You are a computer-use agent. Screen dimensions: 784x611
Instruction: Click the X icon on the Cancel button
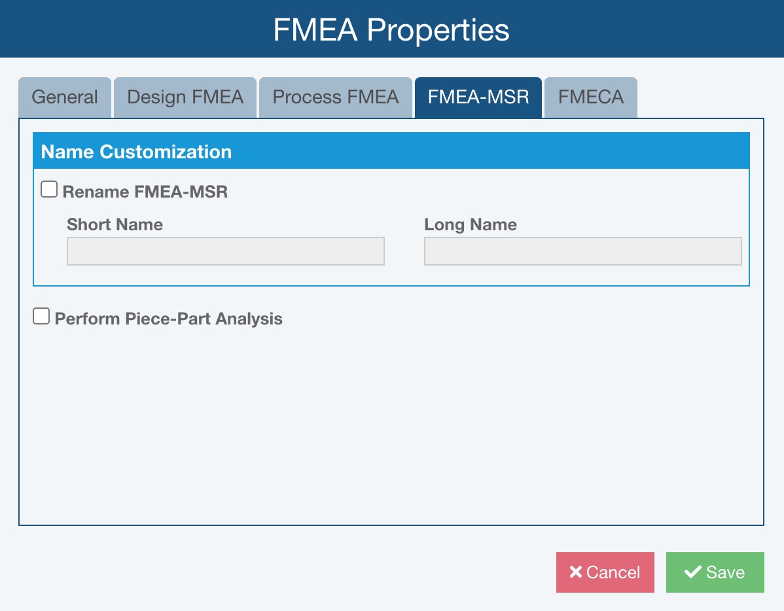coord(575,572)
